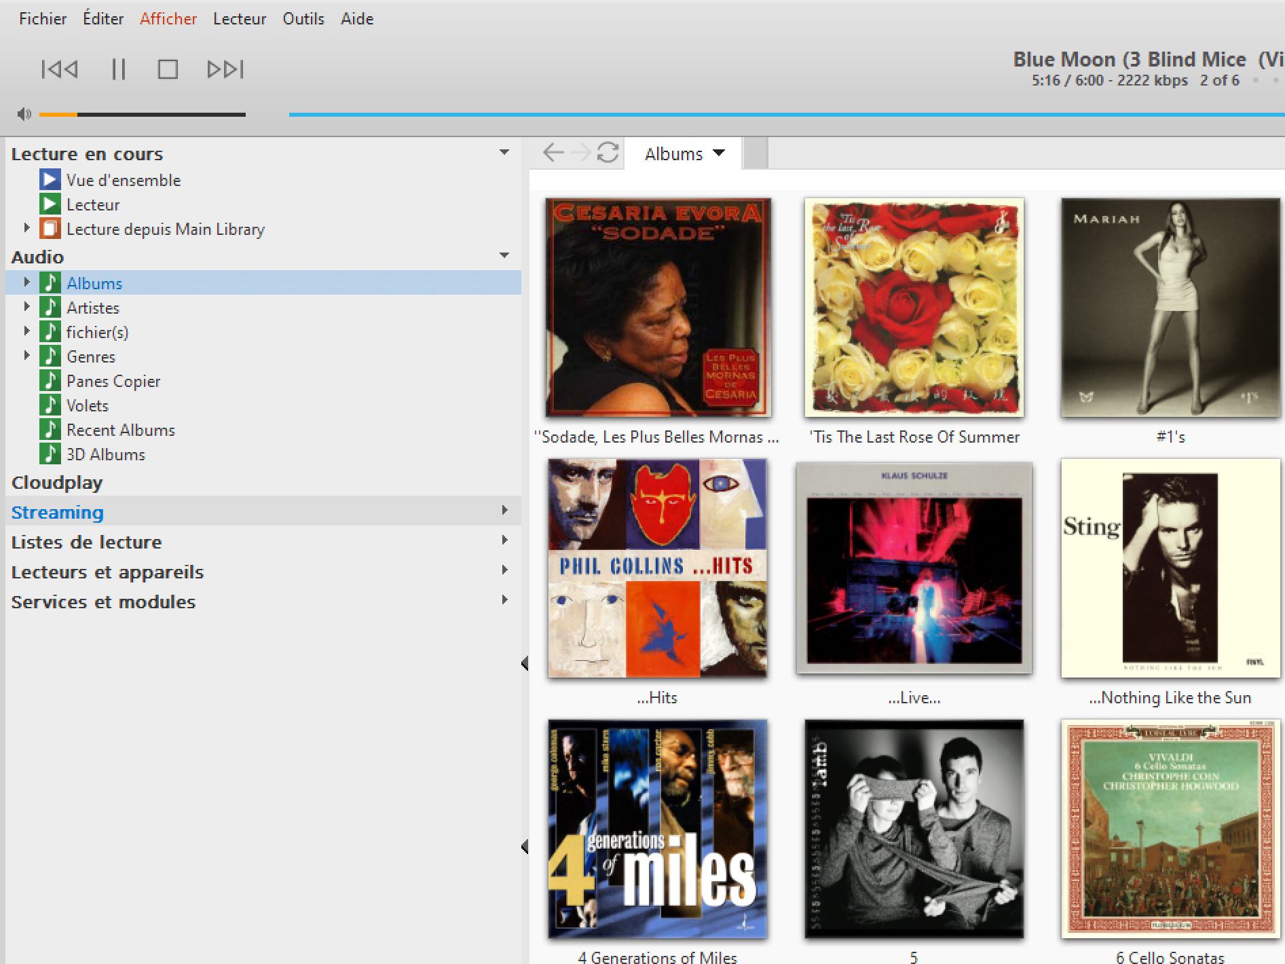Stop playback with the square button
This screenshot has width=1285, height=964.
168,69
